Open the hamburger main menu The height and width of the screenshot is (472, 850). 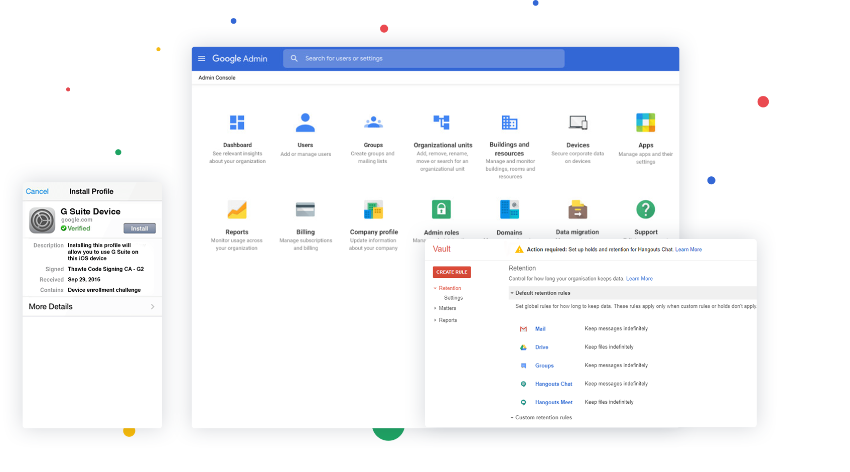tap(202, 59)
